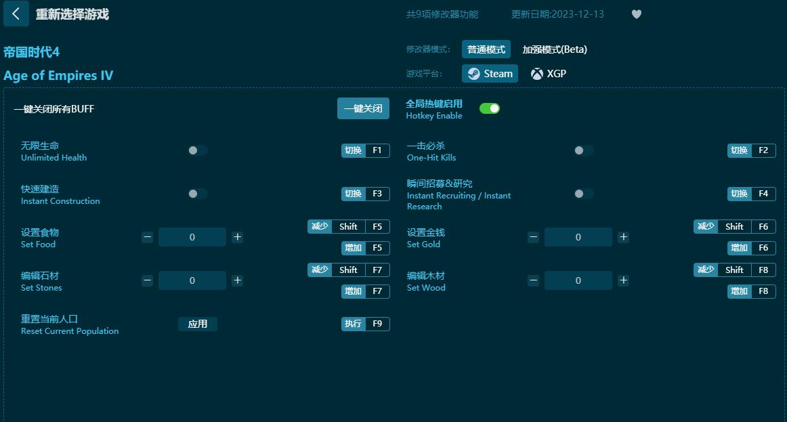Click the 增加 F8 hotkey button

point(751,291)
